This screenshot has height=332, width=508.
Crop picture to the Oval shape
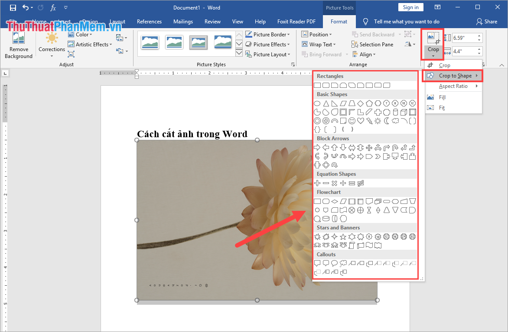click(x=317, y=103)
